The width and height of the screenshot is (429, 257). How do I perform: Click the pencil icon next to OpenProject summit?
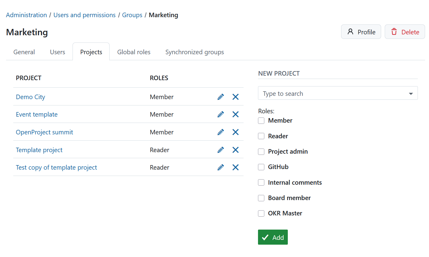point(221,132)
